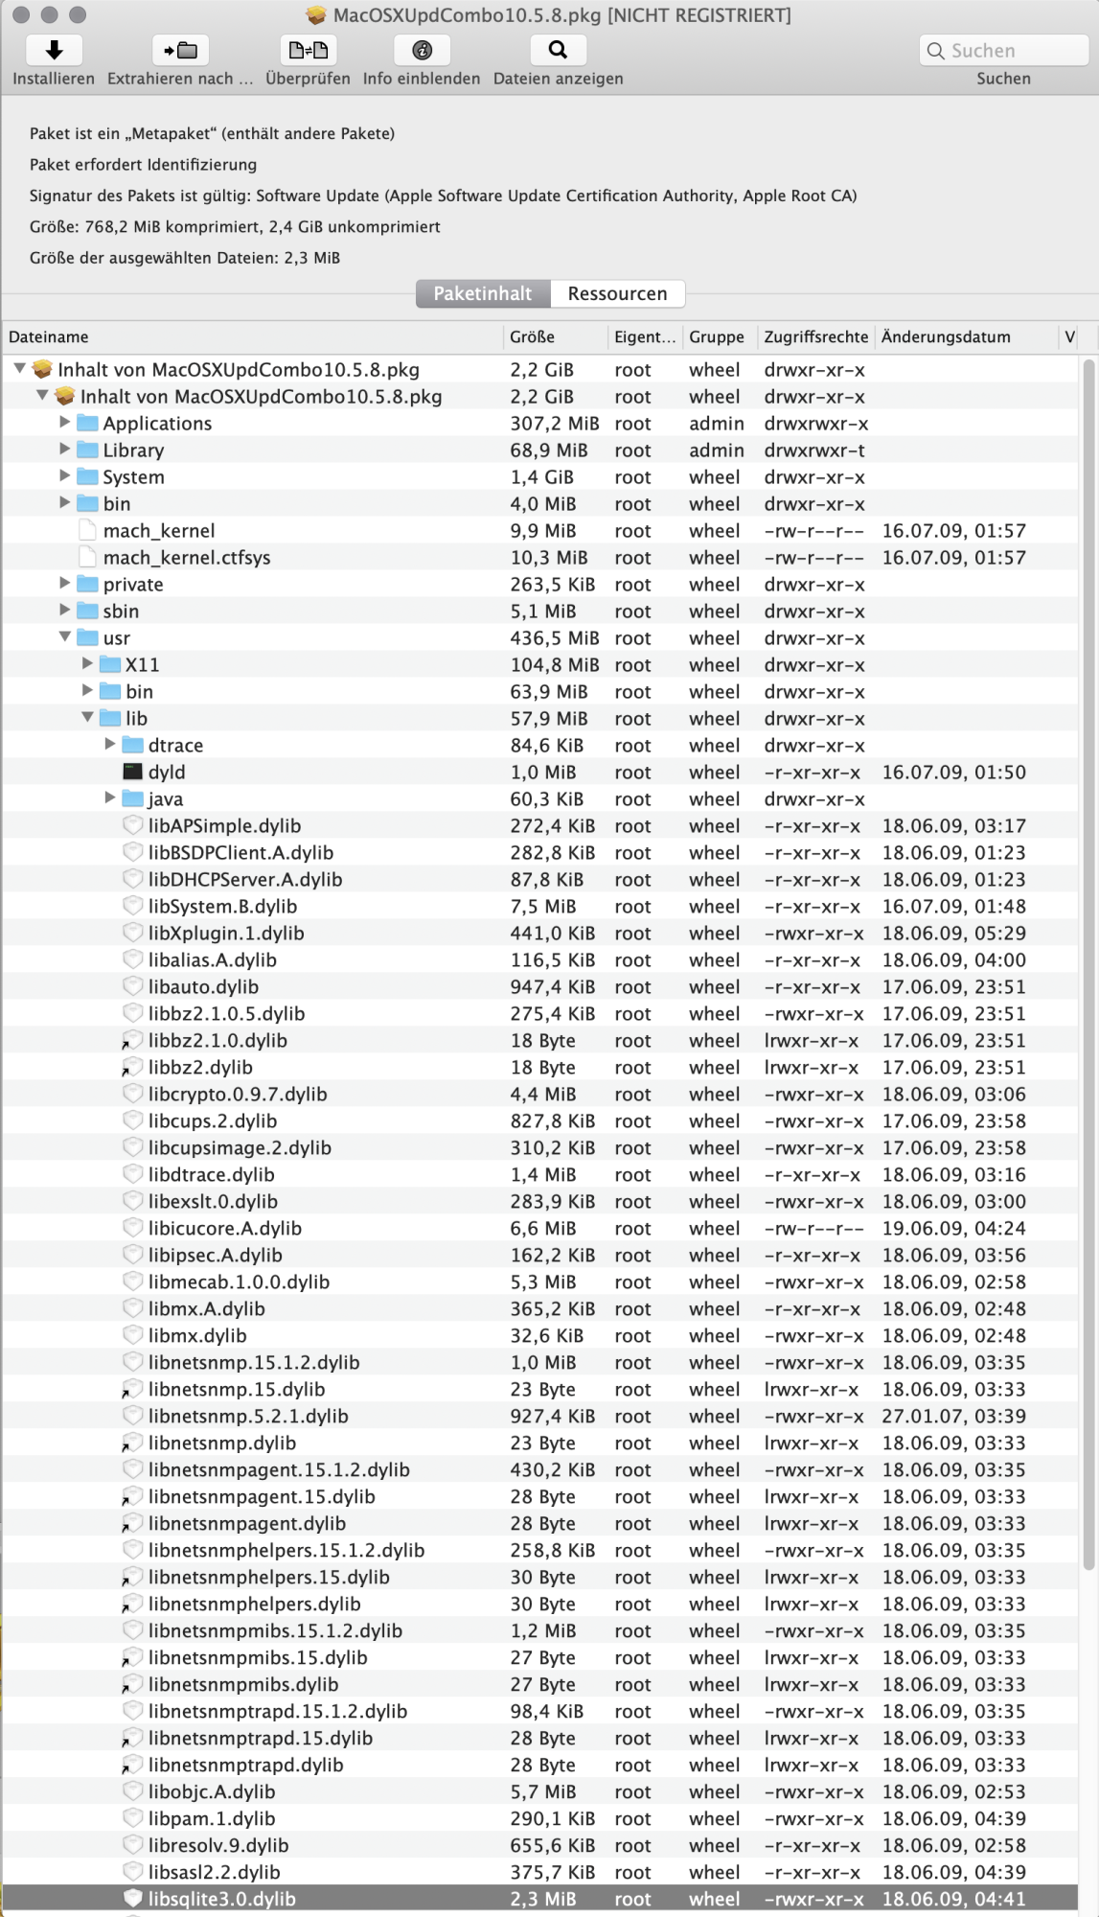Click the 436,5 MiB size of usr
Screen dimensions: 1099x1917
[555, 637]
